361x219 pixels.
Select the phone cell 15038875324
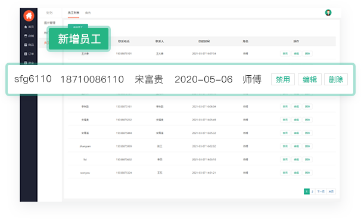click(x=124, y=172)
